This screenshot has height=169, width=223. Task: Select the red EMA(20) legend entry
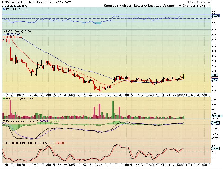tap(12, 37)
